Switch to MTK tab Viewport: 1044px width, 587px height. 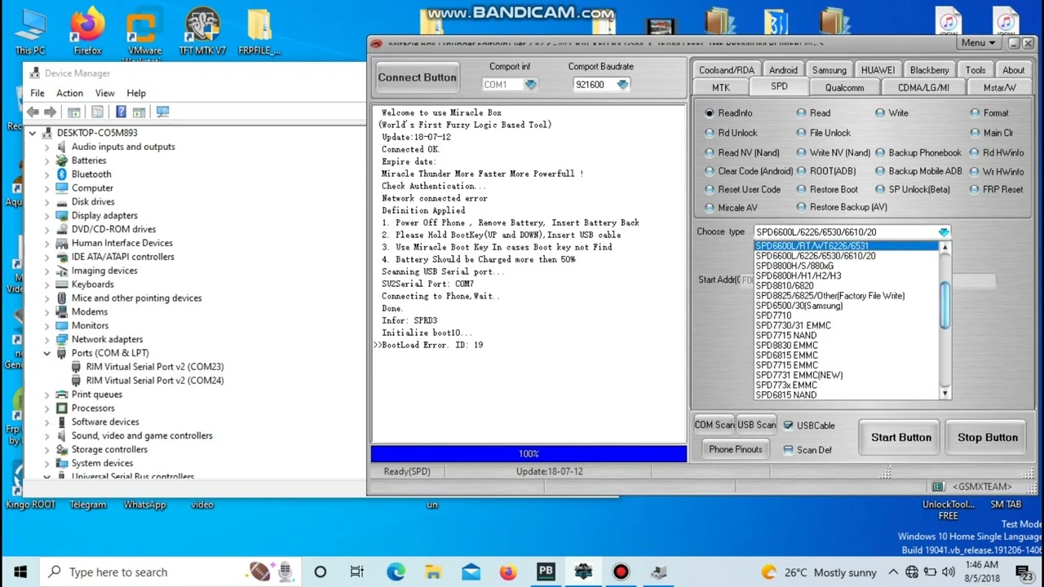721,87
